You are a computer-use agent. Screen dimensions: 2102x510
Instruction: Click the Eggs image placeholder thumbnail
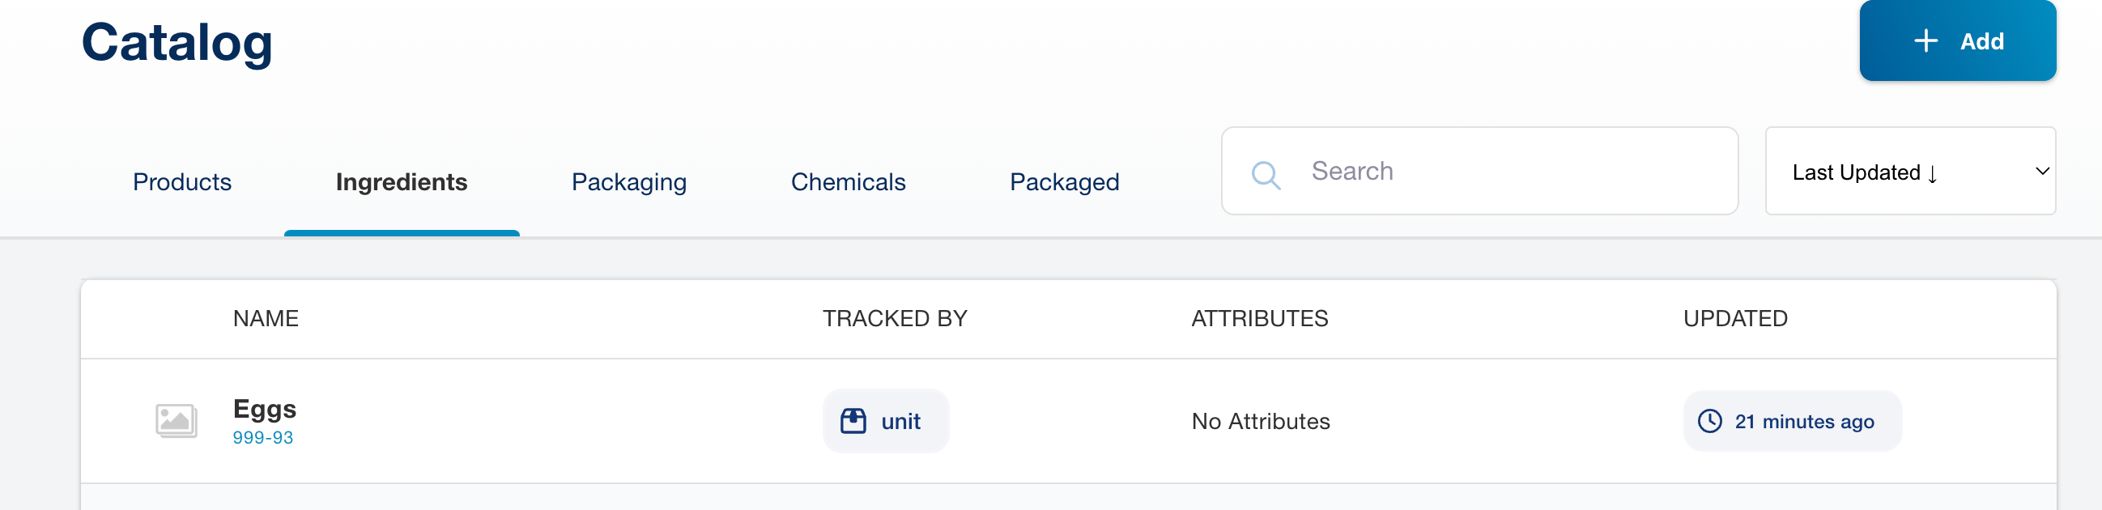[177, 421]
